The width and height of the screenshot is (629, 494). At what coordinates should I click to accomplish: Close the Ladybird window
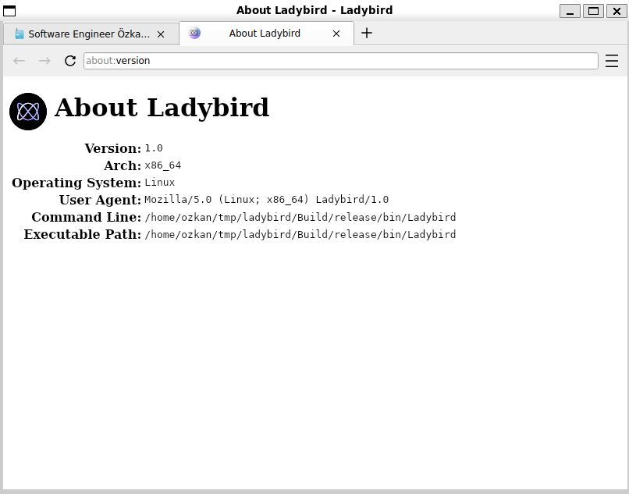[x=617, y=11]
